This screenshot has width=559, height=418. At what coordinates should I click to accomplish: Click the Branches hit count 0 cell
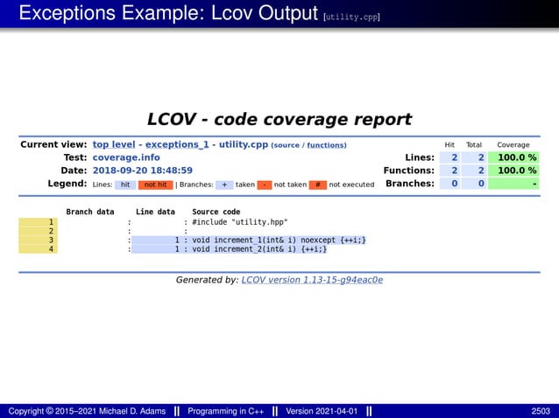pyautogui.click(x=449, y=184)
